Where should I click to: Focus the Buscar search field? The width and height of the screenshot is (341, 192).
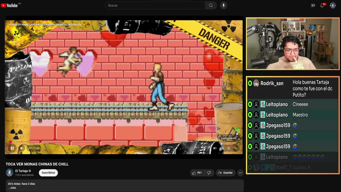point(155,5)
